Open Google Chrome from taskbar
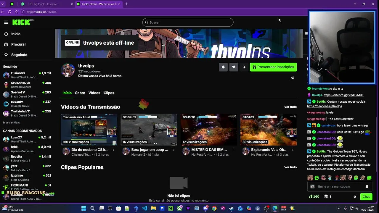The height and width of the screenshot is (213, 379). coord(214,208)
